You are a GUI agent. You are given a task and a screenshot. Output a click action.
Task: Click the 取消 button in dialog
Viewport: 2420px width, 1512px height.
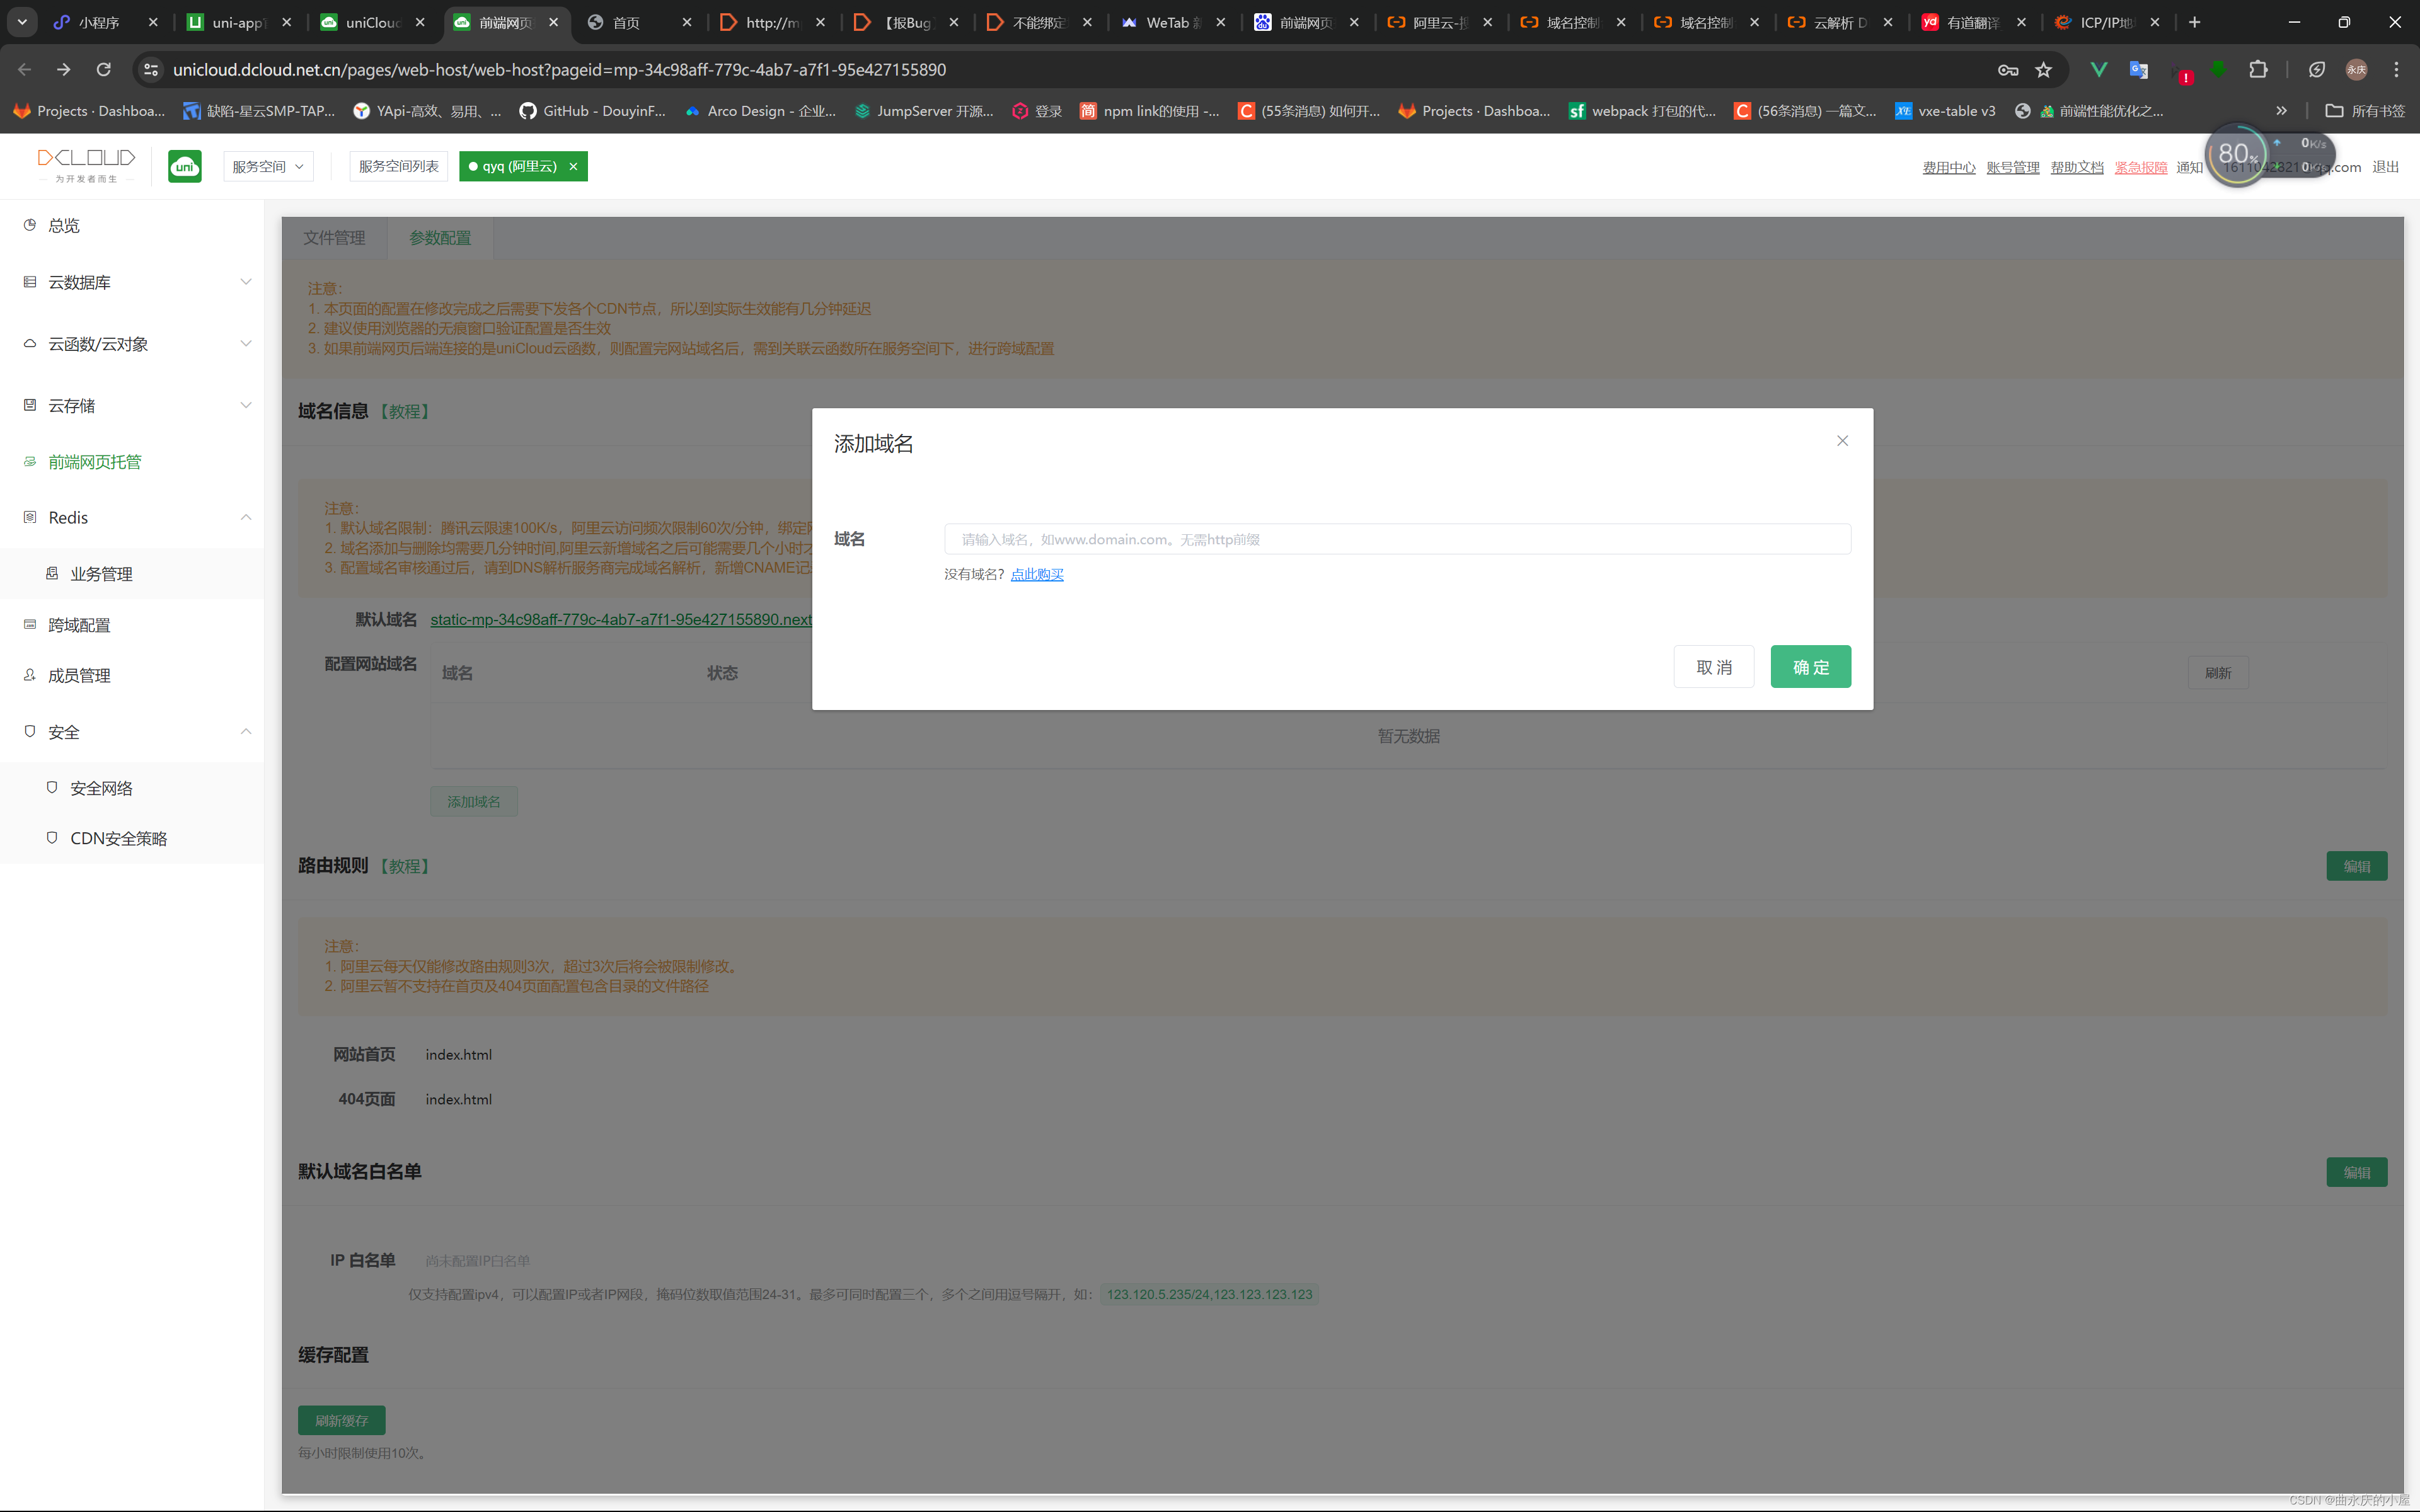[1713, 667]
